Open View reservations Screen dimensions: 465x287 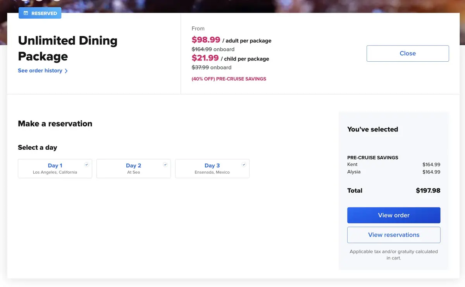pyautogui.click(x=394, y=235)
